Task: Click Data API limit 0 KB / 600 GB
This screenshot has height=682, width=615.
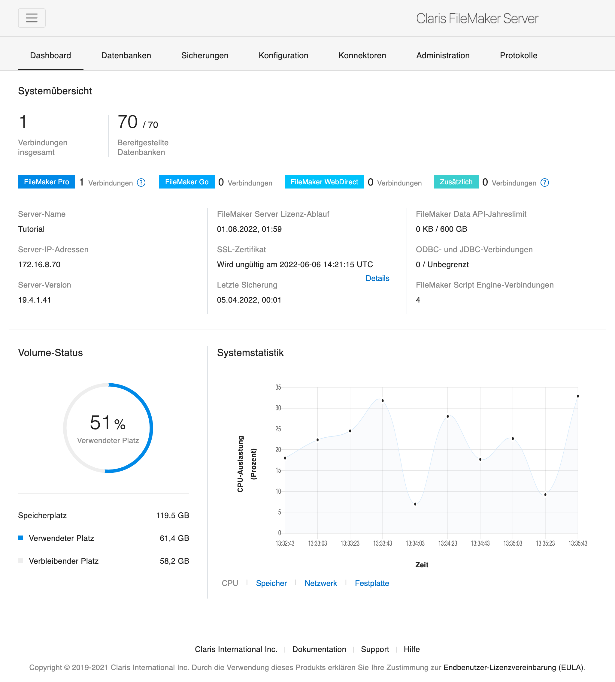Action: 442,229
